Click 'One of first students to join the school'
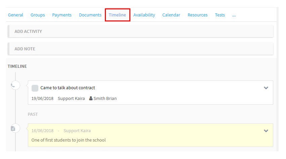286x159 pixels. (x=69, y=140)
